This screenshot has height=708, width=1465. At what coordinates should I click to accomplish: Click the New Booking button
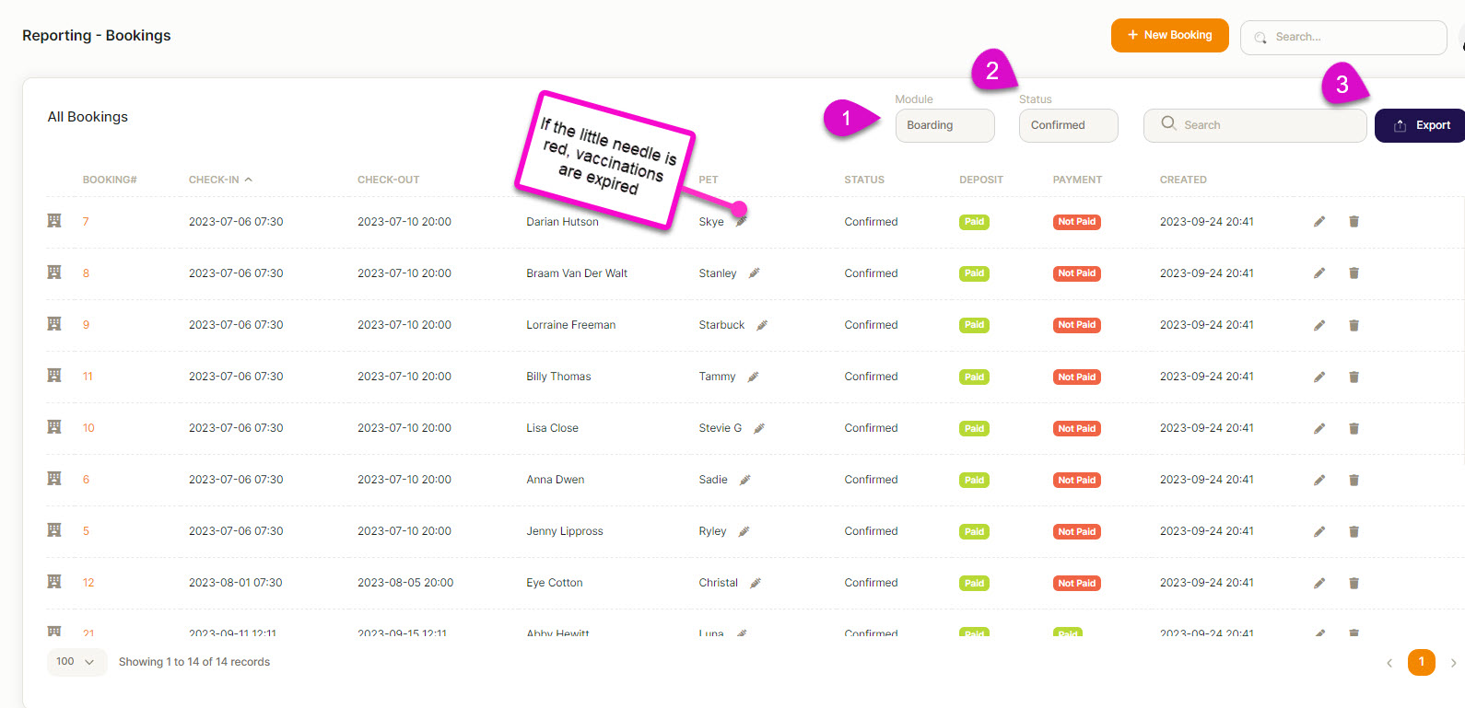[1169, 35]
